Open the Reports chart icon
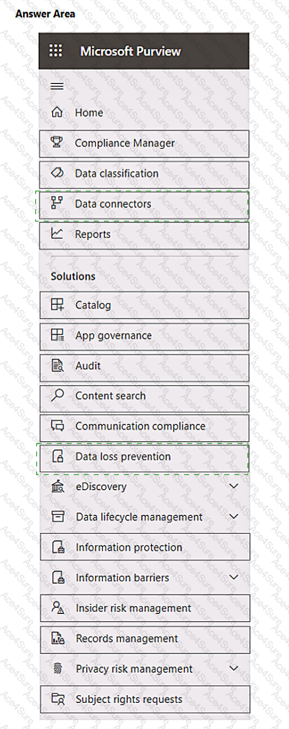 pyautogui.click(x=57, y=234)
